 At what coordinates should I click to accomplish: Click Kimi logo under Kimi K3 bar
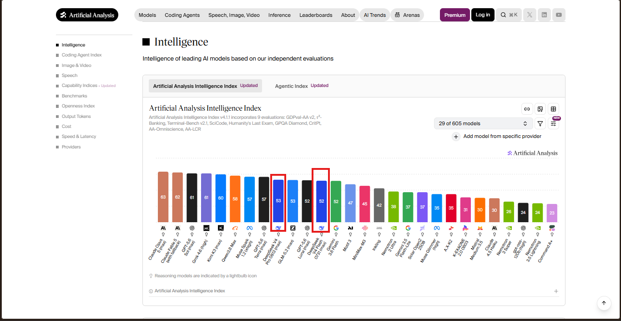221,228
